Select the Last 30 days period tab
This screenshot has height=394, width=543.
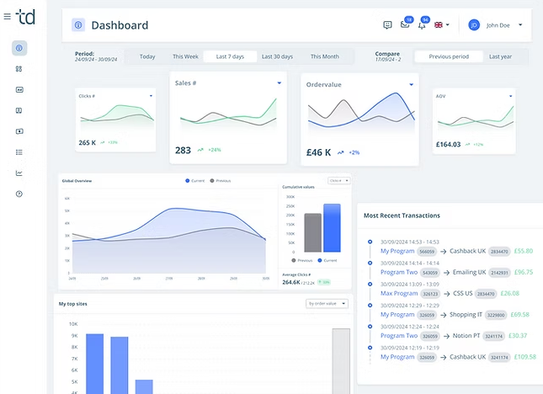point(277,56)
